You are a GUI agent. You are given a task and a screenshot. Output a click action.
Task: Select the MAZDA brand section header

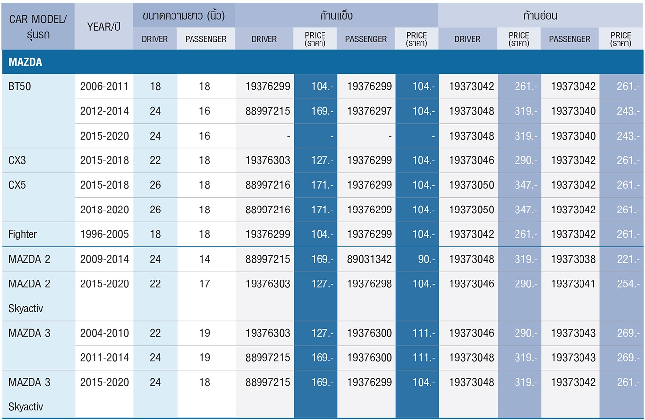click(x=322, y=62)
